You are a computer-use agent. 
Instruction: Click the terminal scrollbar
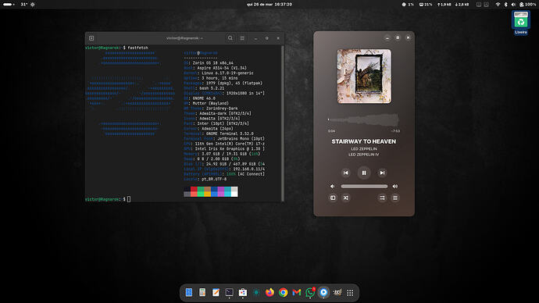283,123
